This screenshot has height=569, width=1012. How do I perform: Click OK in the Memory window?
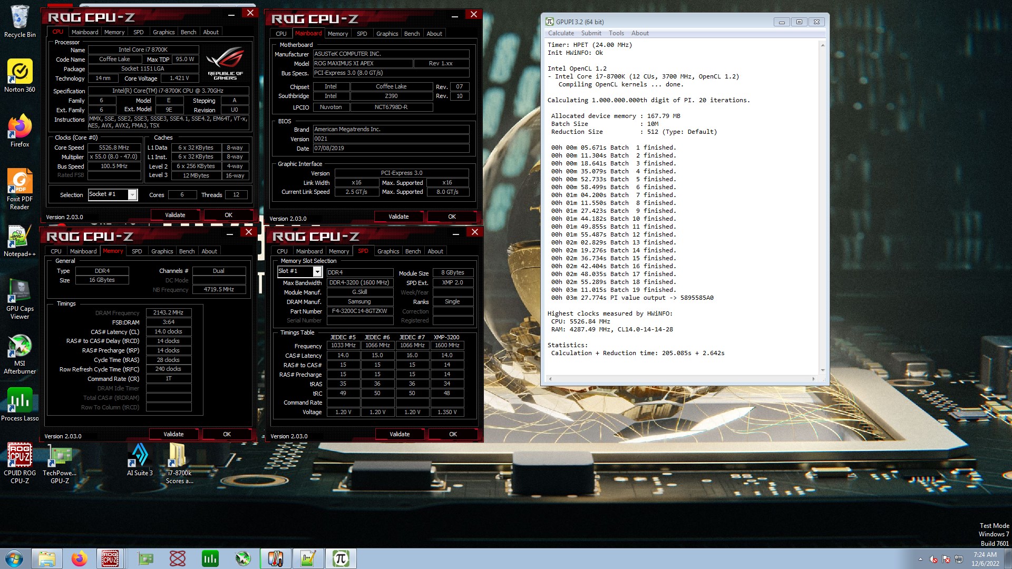[227, 434]
